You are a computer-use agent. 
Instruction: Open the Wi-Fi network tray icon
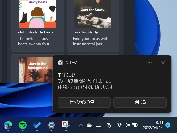(x=119, y=125)
